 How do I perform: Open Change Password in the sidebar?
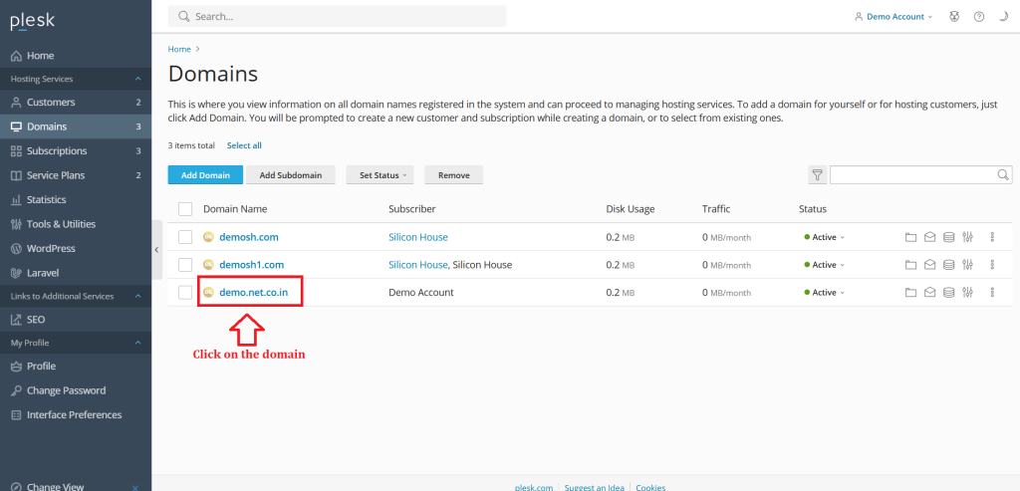(76, 390)
